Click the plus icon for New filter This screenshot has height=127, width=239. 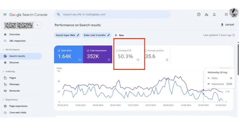click(x=116, y=35)
